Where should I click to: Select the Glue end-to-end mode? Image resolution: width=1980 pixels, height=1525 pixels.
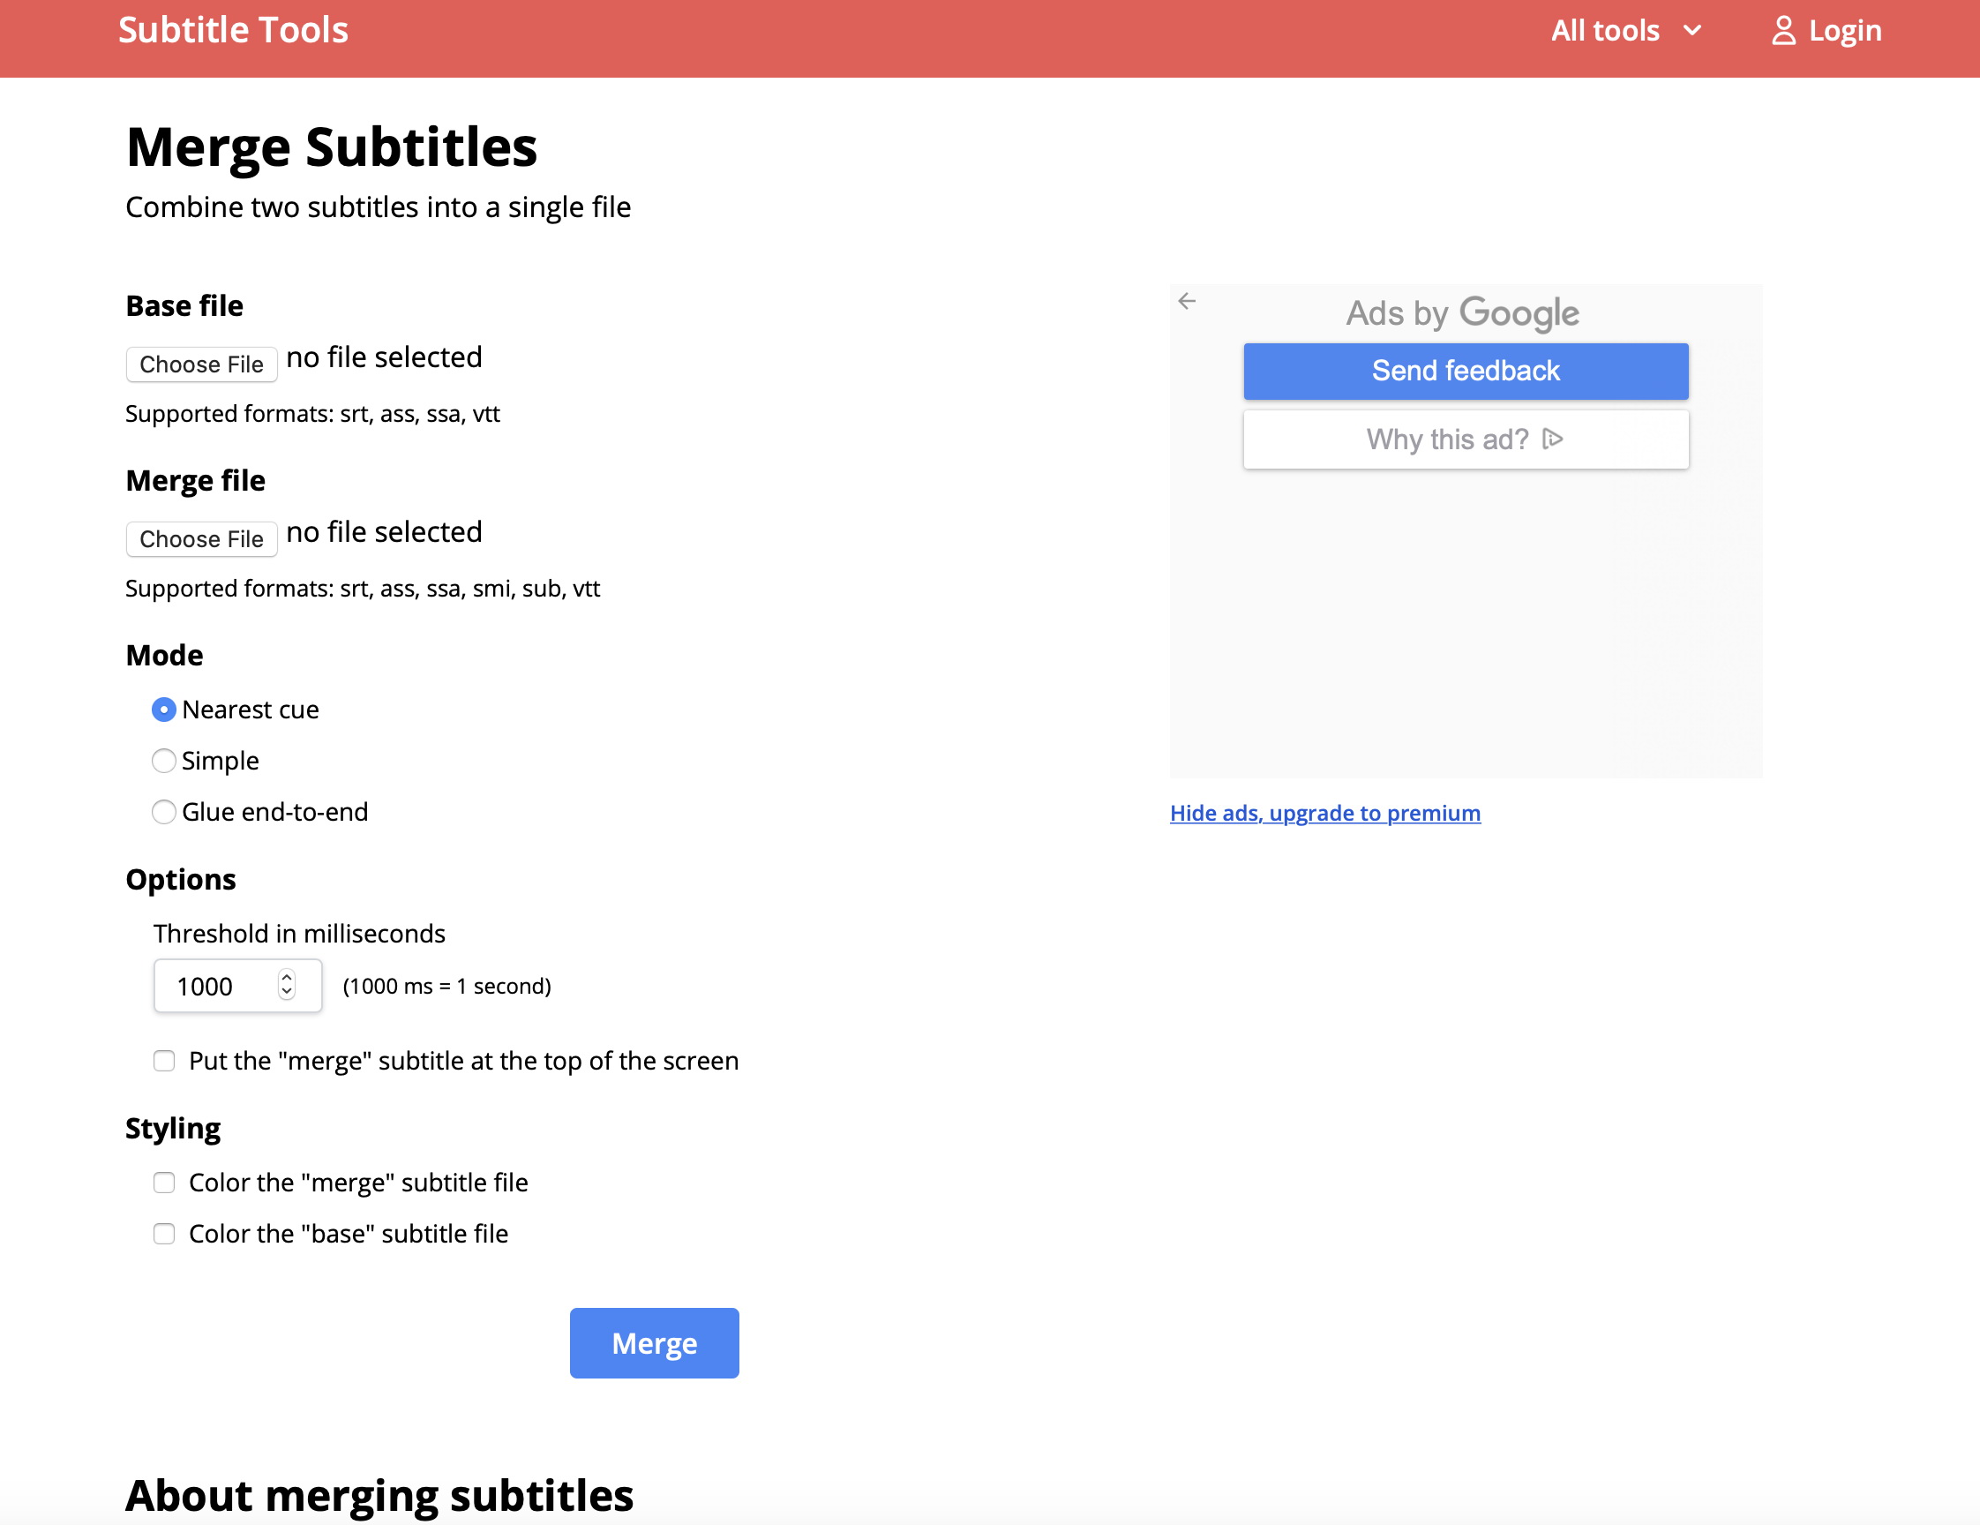click(163, 811)
